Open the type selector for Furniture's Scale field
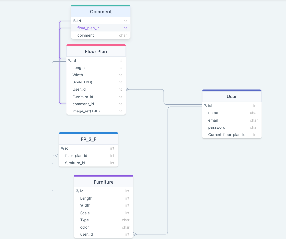This screenshot has width=286, height=239. 127,213
